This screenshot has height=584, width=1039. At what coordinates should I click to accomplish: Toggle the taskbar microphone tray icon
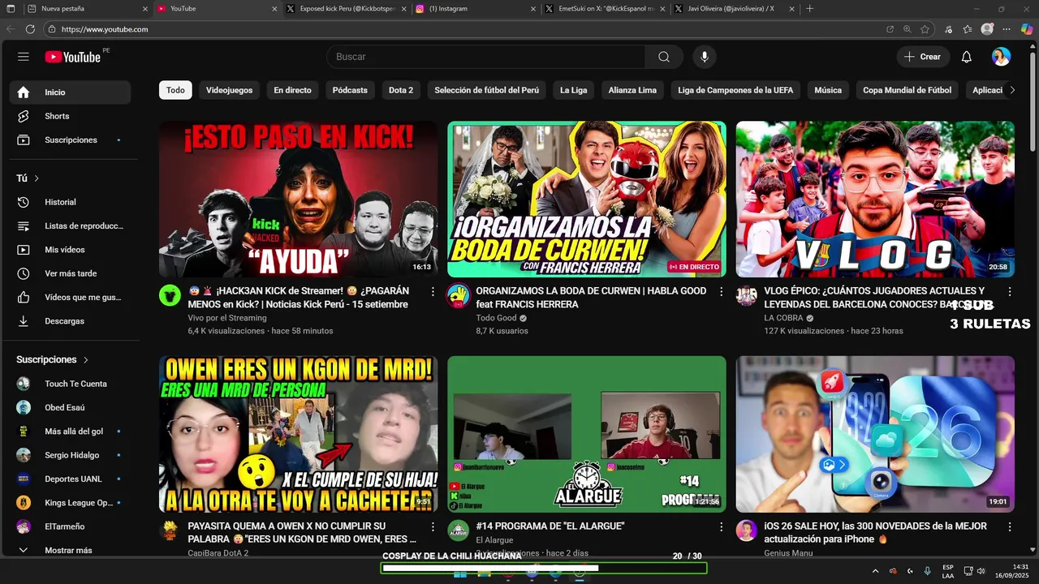927,571
